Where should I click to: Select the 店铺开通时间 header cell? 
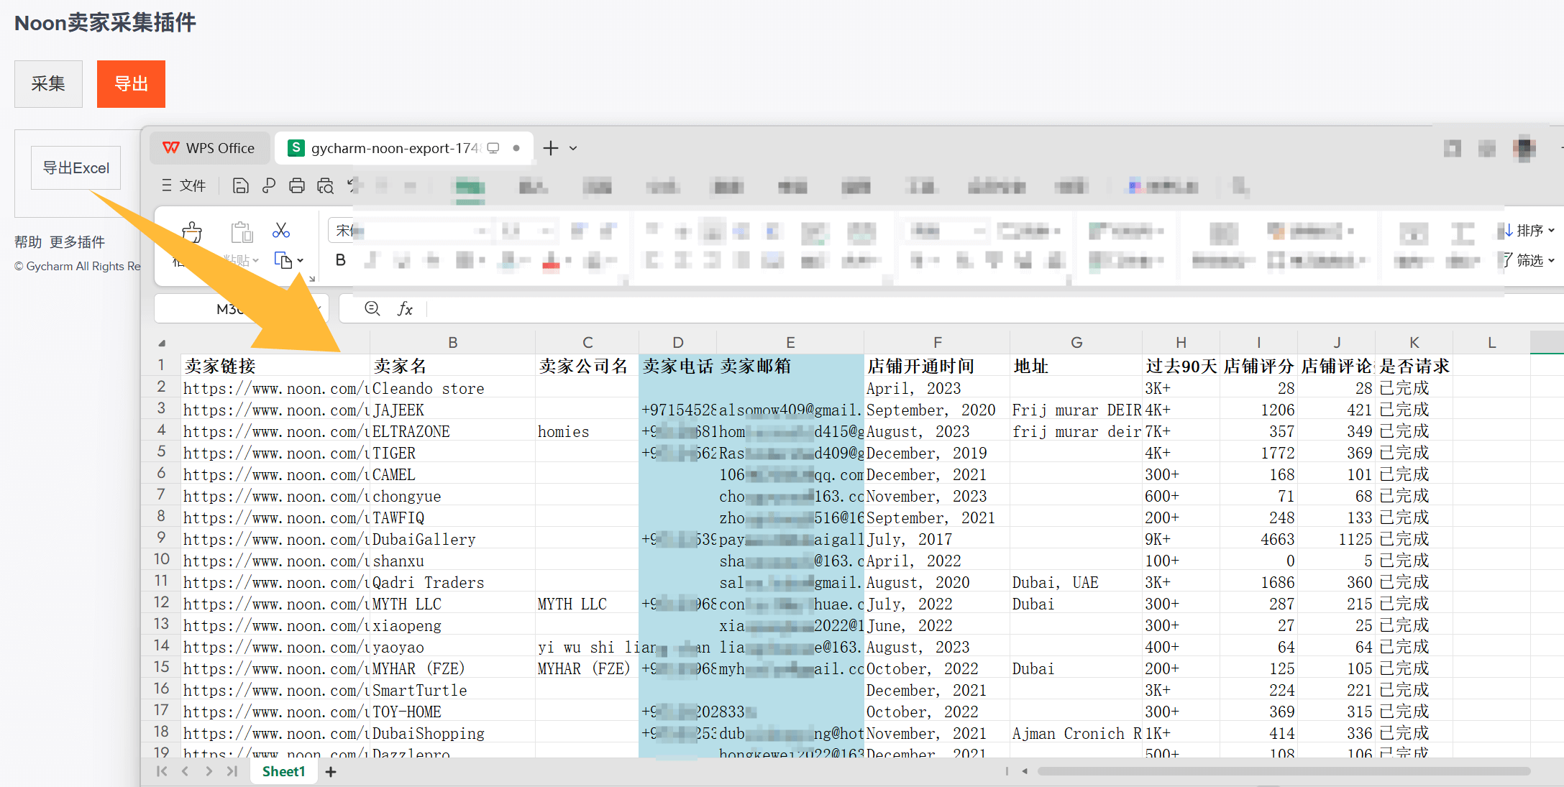[x=936, y=366]
